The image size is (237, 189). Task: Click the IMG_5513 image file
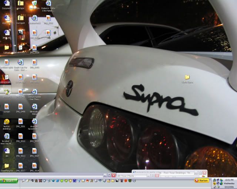pyautogui.click(x=20, y=151)
